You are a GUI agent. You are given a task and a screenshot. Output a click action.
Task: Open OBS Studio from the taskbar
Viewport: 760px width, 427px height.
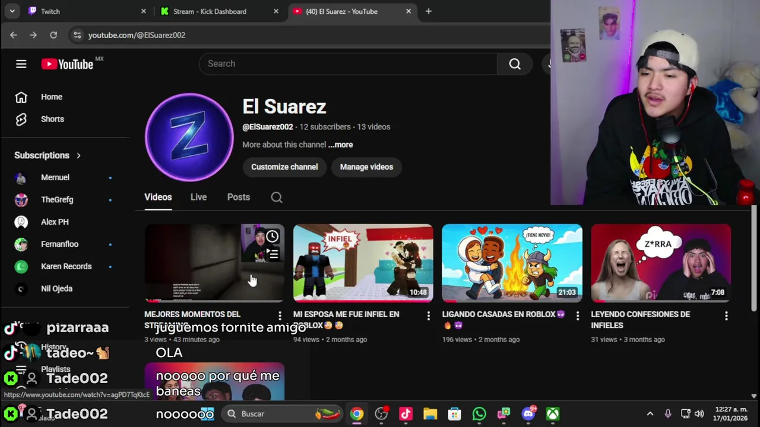coord(381,414)
